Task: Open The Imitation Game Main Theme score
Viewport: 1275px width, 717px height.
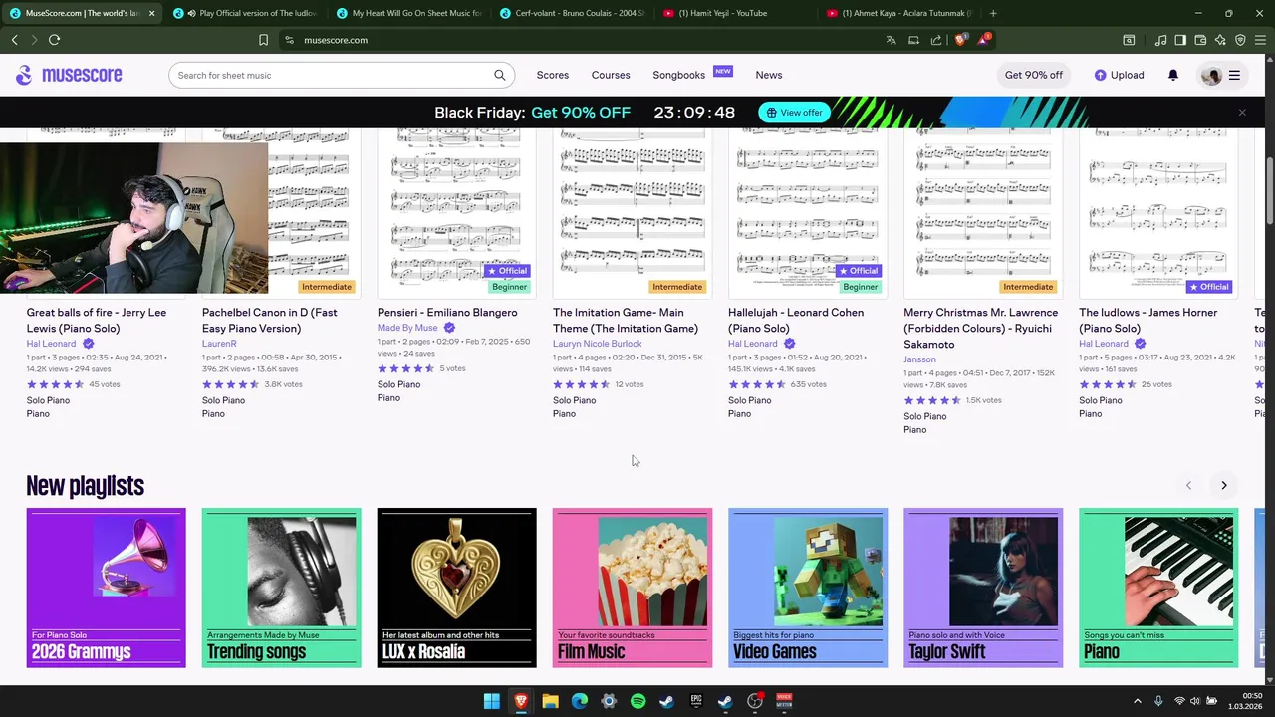Action: [x=626, y=320]
